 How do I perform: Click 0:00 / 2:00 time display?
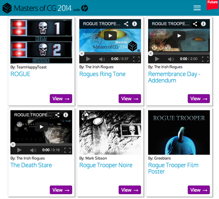click(189, 59)
